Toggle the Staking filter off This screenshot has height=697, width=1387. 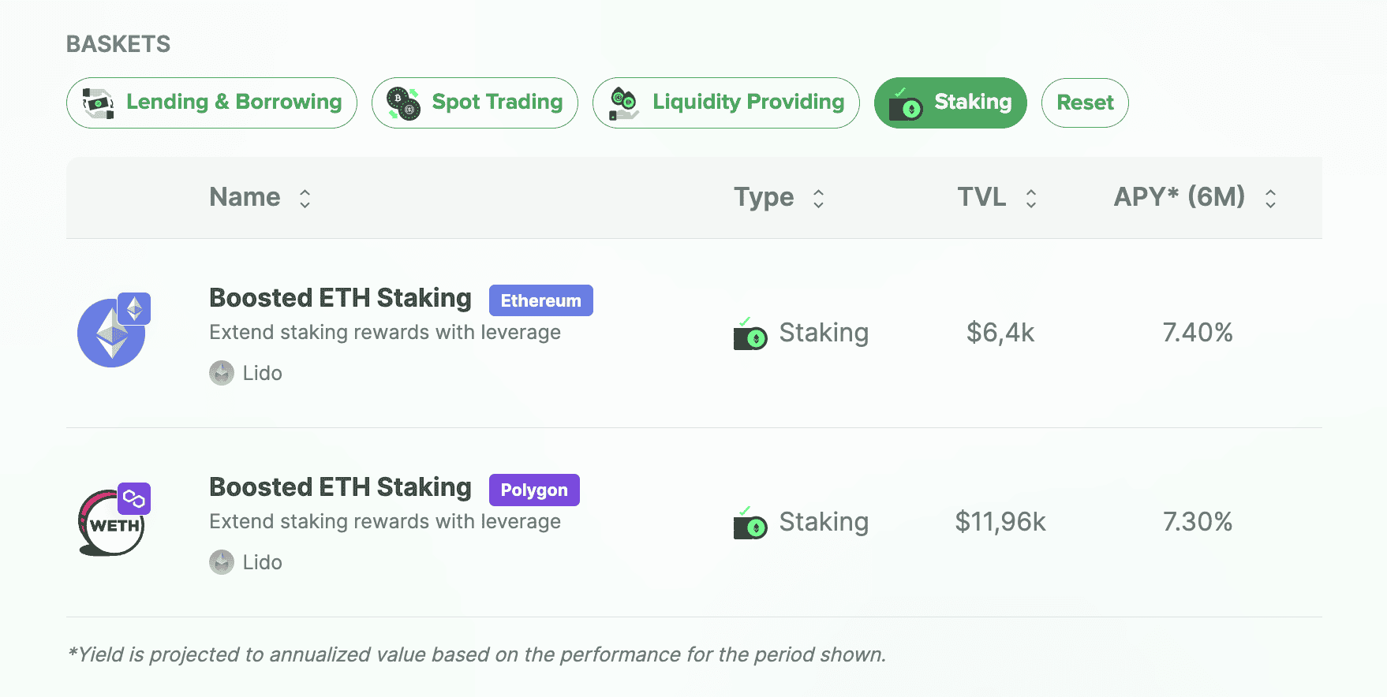point(950,102)
